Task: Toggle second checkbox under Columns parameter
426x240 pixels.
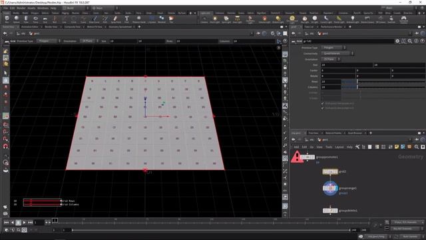Action: pyautogui.click(x=322, y=108)
